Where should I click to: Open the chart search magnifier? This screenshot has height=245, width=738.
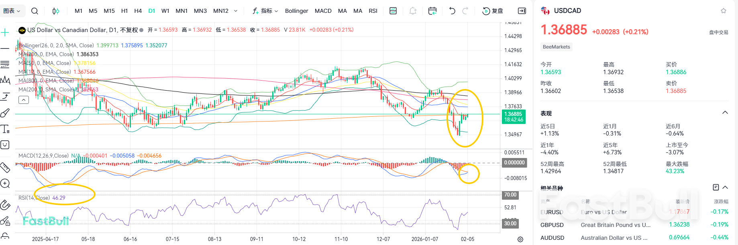(x=35, y=11)
